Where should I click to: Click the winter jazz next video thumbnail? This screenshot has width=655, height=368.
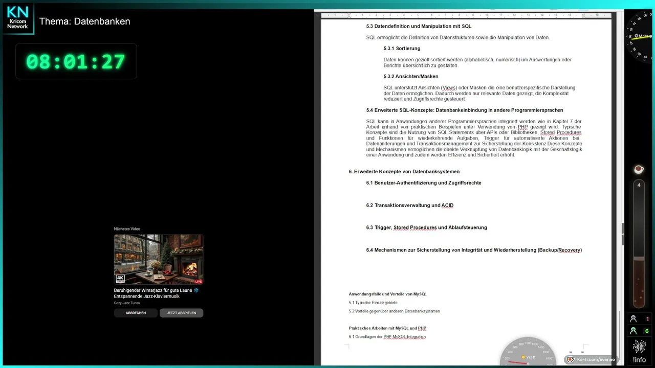(x=159, y=259)
